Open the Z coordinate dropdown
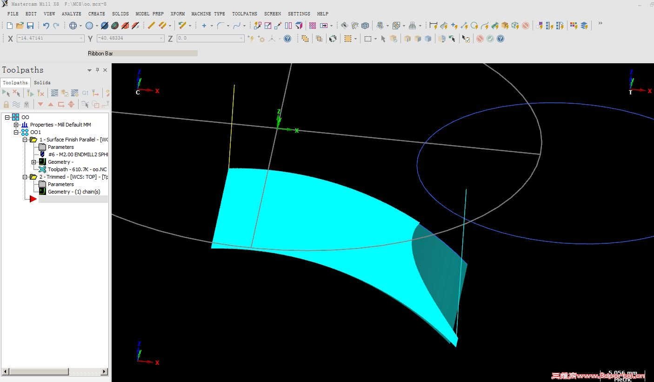The image size is (654, 382). (x=241, y=39)
